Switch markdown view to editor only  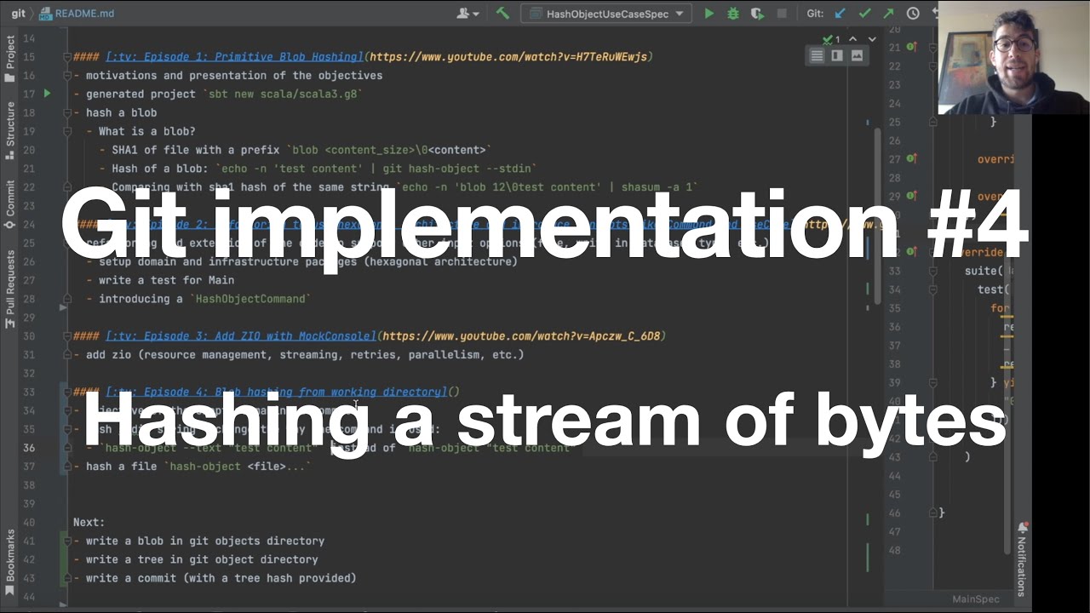817,55
